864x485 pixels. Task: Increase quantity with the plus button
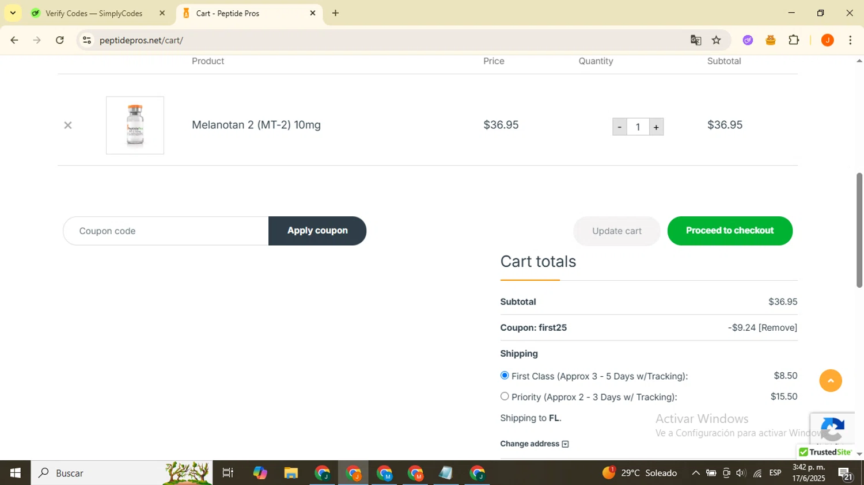tap(656, 127)
